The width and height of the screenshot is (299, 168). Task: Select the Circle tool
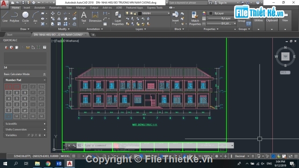tap(25, 17)
